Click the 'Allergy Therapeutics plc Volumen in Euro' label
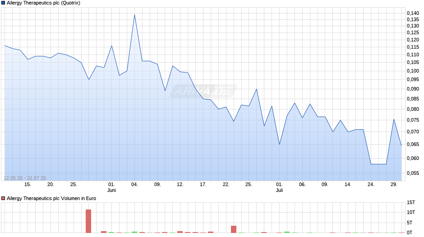This screenshot has height=237, width=424. point(51,198)
